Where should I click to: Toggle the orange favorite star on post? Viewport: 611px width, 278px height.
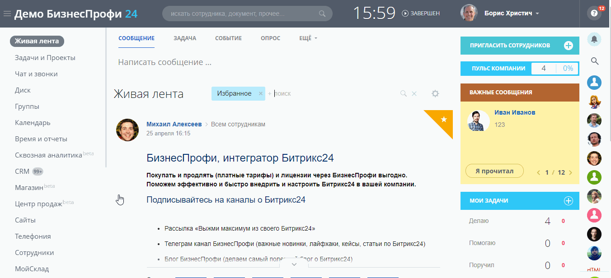pyautogui.click(x=444, y=119)
